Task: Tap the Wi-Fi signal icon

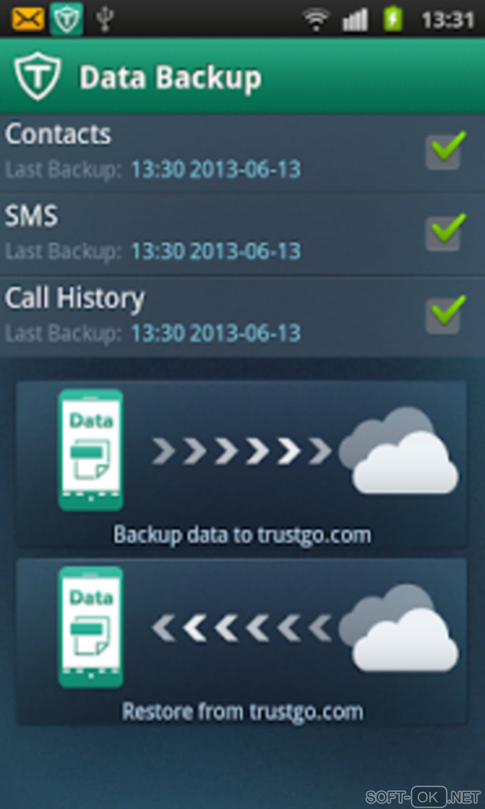Action: pyautogui.click(x=316, y=20)
